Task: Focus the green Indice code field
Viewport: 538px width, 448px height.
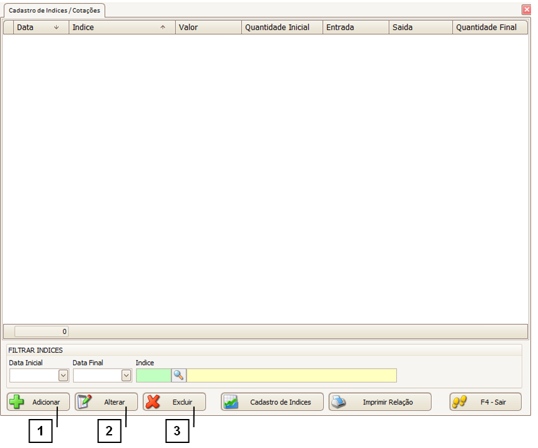Action: [x=153, y=376]
